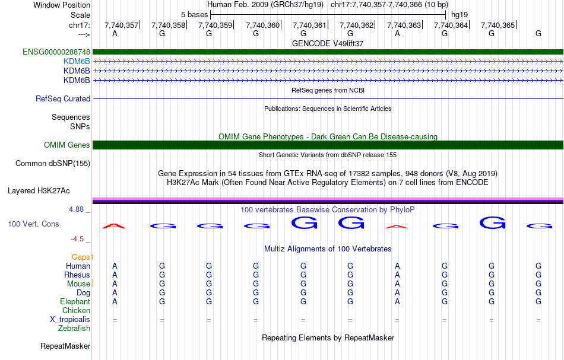Click the pink H3K27Ac signal band
The height and width of the screenshot is (360, 564).
(x=328, y=199)
